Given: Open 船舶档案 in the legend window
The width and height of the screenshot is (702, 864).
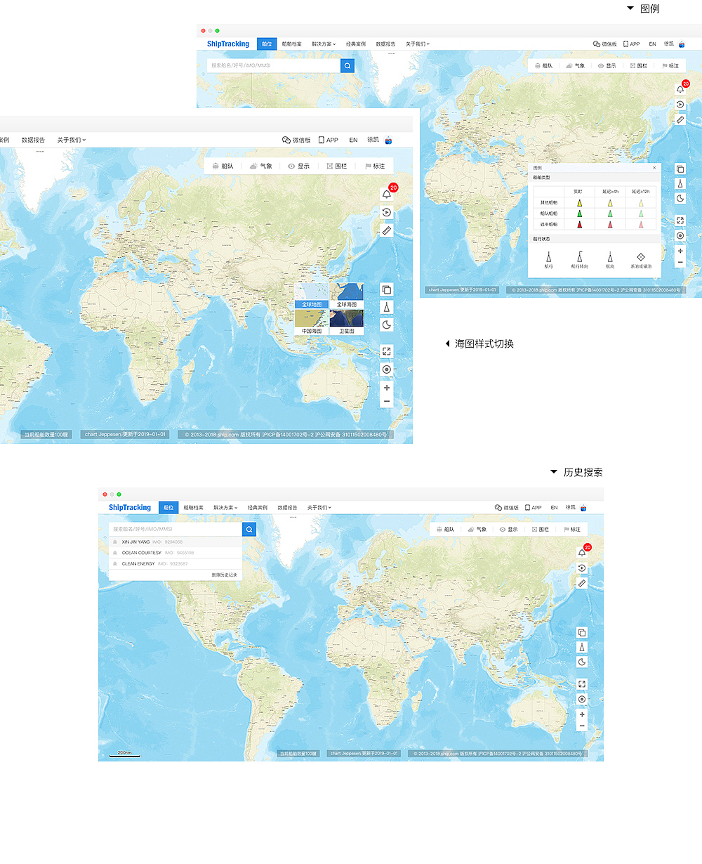Looking at the screenshot, I should tap(292, 44).
